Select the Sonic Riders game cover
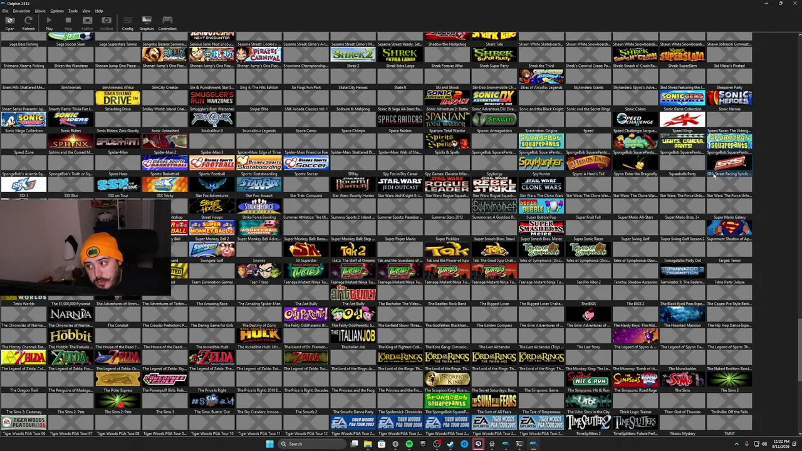The width and height of the screenshot is (802, 451). (x=70, y=119)
